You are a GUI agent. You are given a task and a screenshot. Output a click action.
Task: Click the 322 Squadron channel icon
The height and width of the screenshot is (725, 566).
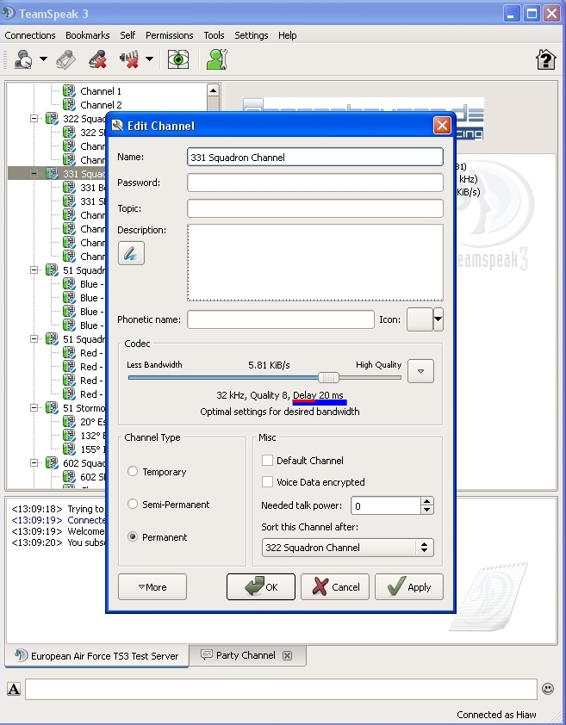click(52, 118)
